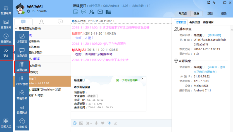Viewport: 233px width, 132px height.
Task: Select the highlighted visitor kAndroid 1.1.03 row
Action: point(42,81)
